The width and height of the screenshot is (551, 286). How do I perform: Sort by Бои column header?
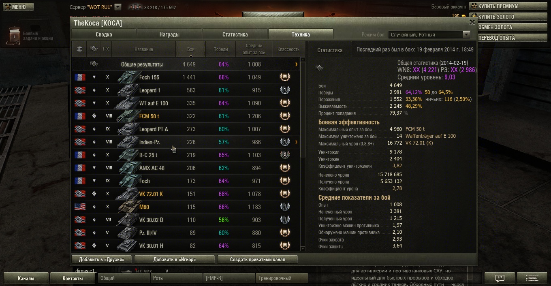(x=191, y=49)
